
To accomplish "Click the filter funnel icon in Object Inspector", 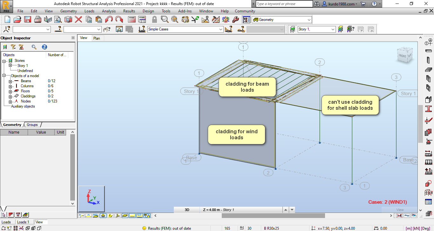I will [x=13, y=47].
